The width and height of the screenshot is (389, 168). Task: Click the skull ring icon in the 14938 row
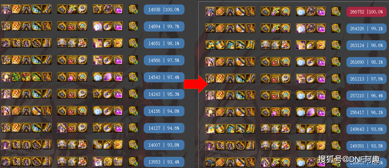click(82, 9)
